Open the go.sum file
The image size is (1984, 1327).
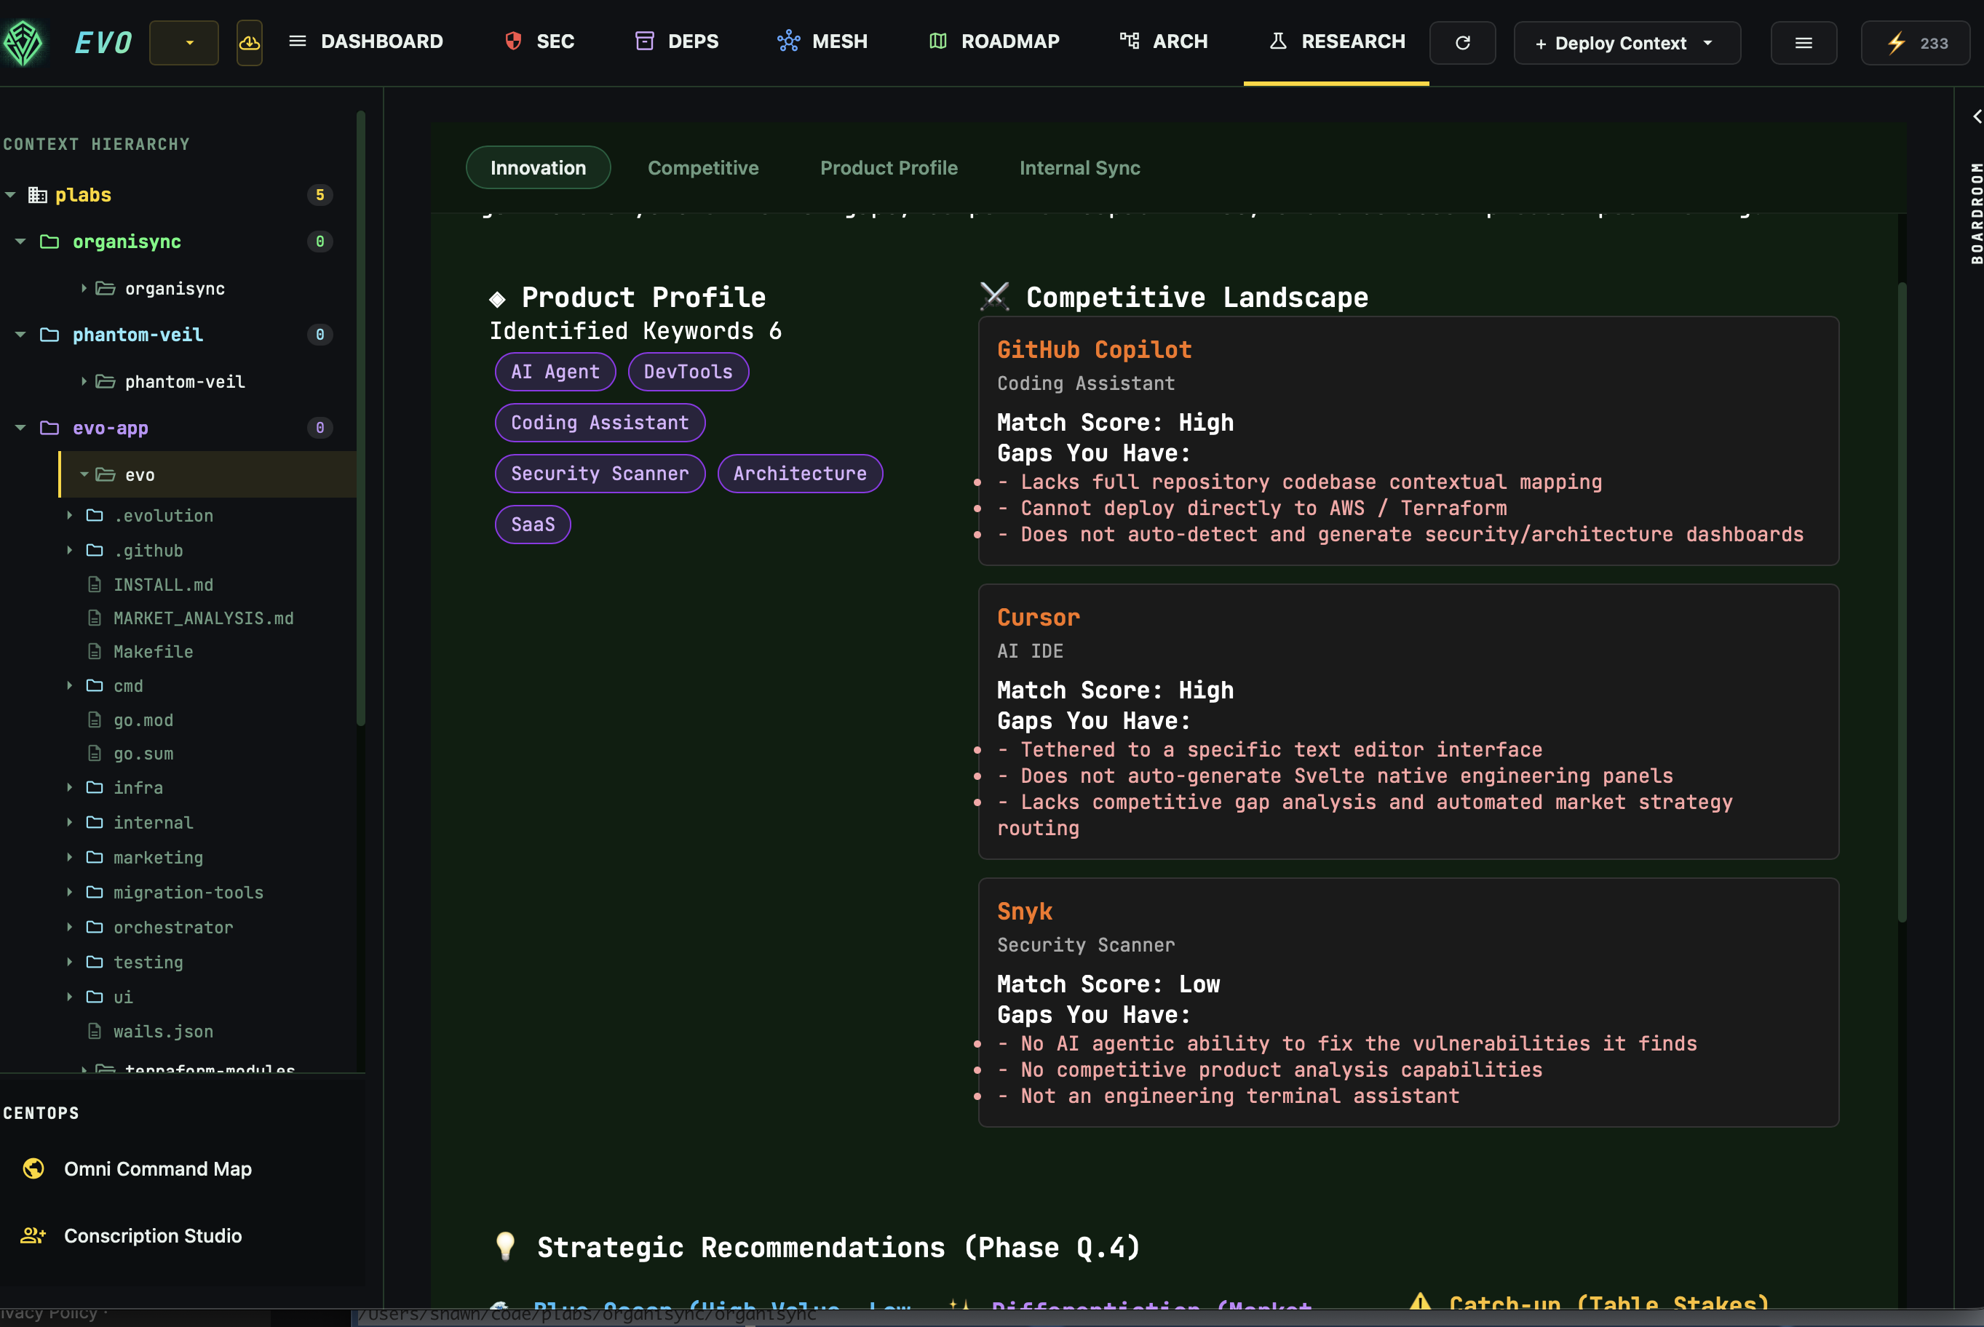point(143,753)
